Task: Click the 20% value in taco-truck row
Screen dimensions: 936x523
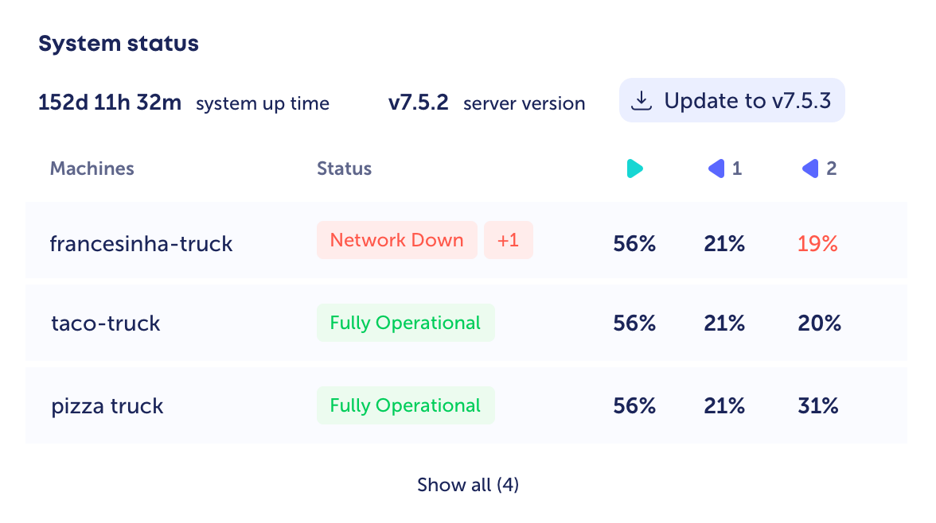Action: point(819,323)
